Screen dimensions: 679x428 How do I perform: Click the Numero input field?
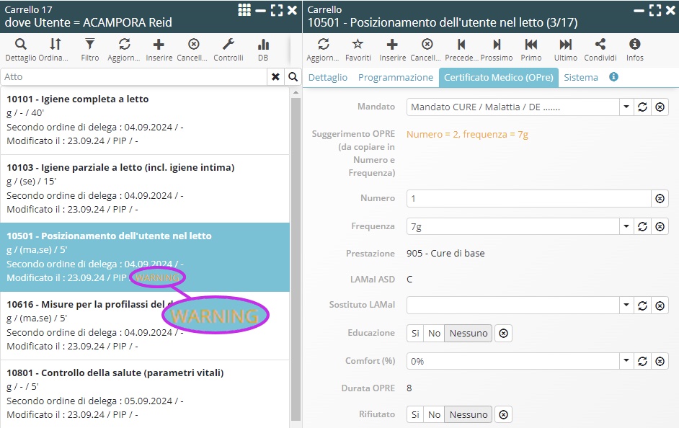coord(528,198)
